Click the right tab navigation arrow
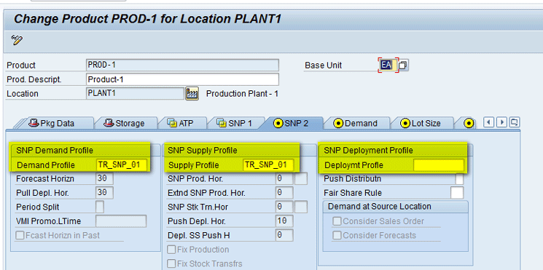This screenshot has height=270, width=543. tap(501, 122)
